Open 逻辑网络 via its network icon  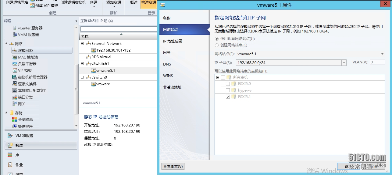click(15, 50)
